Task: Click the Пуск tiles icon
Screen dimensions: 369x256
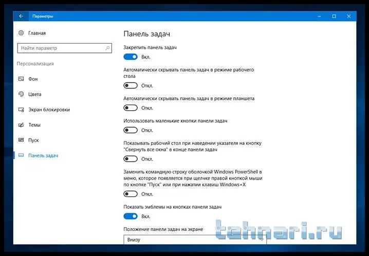Action: pos(21,140)
